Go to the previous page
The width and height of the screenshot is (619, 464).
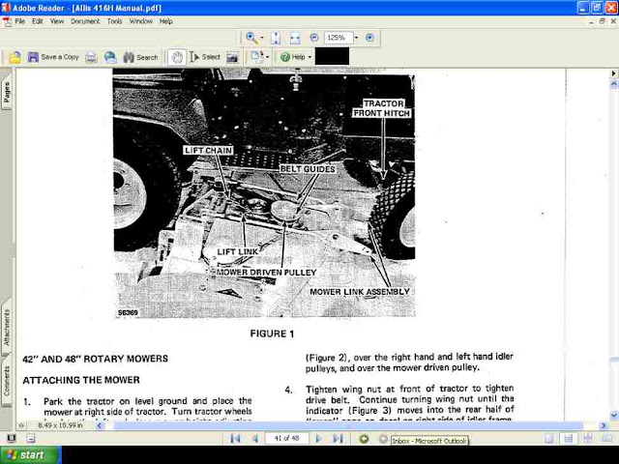click(x=255, y=438)
